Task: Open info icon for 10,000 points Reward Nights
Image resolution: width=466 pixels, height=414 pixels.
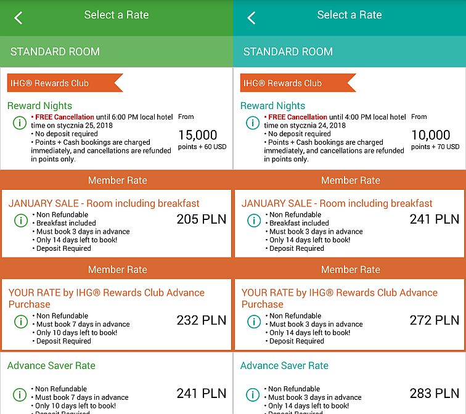Action: coord(253,123)
